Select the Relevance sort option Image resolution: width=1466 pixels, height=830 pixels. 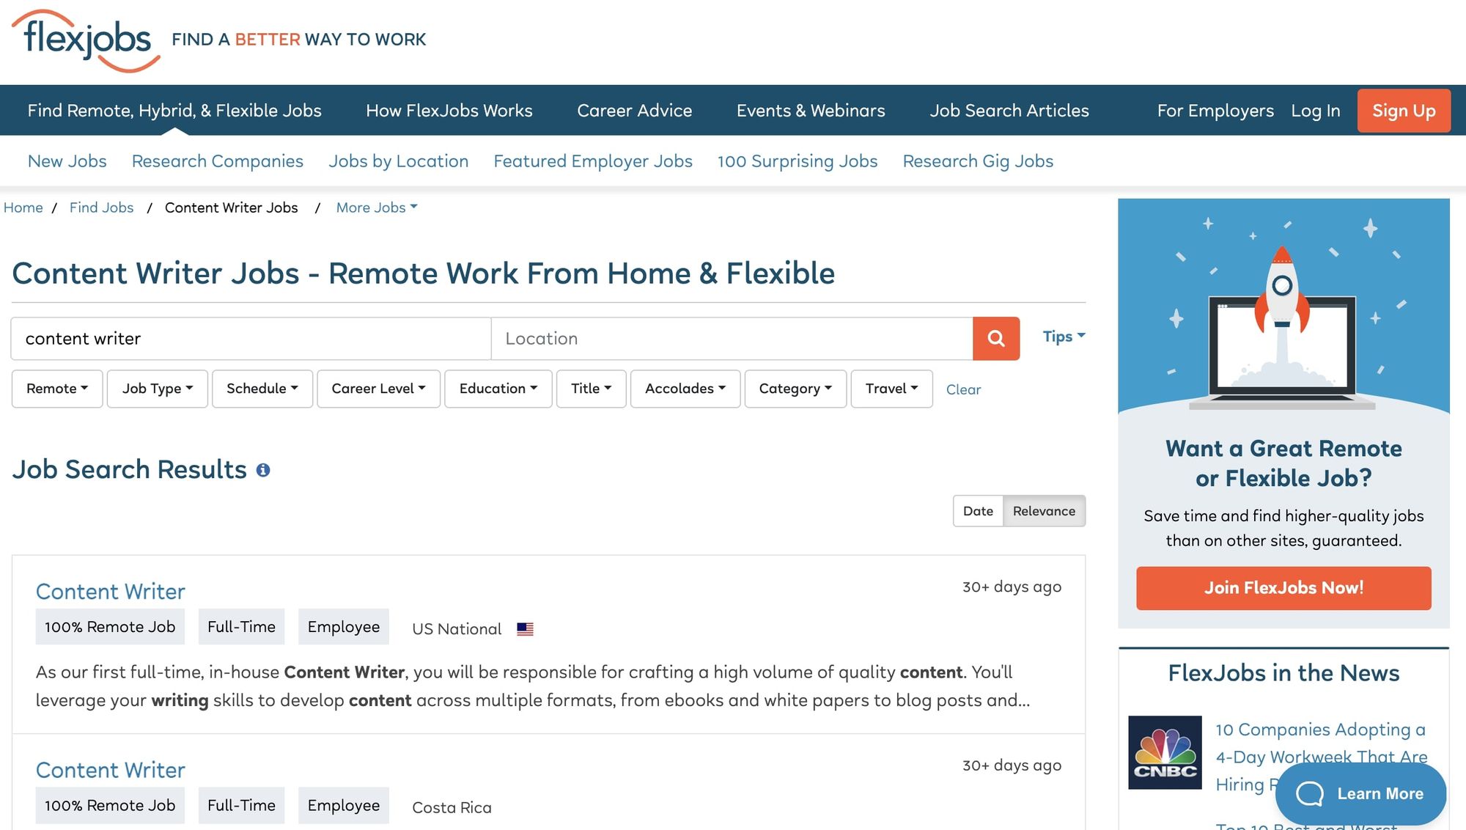pyautogui.click(x=1044, y=510)
